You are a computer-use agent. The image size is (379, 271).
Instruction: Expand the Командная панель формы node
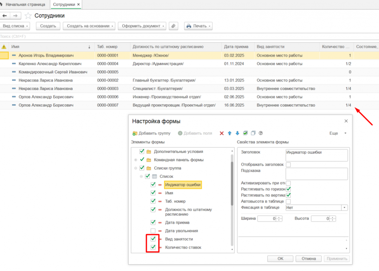click(x=135, y=160)
